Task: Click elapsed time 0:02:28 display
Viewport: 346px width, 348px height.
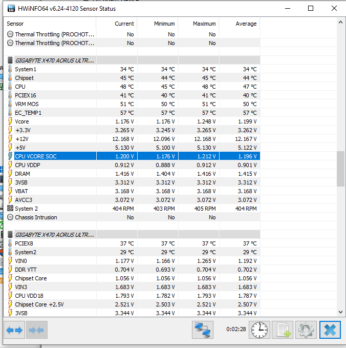Action: click(236, 329)
